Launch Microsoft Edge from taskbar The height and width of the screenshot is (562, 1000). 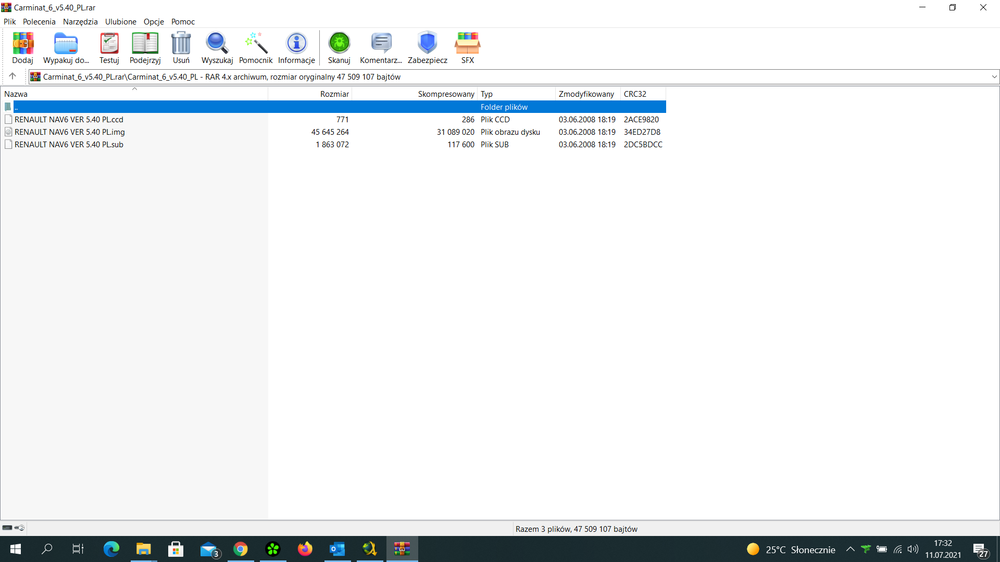[111, 549]
